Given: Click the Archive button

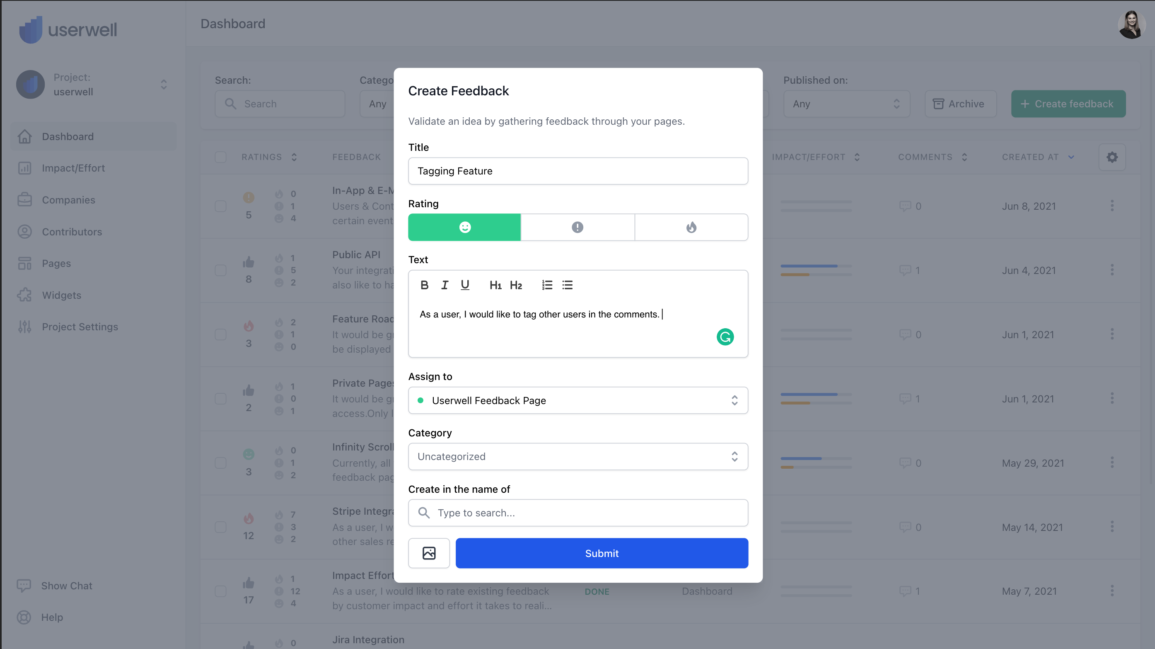Looking at the screenshot, I should [x=960, y=104].
